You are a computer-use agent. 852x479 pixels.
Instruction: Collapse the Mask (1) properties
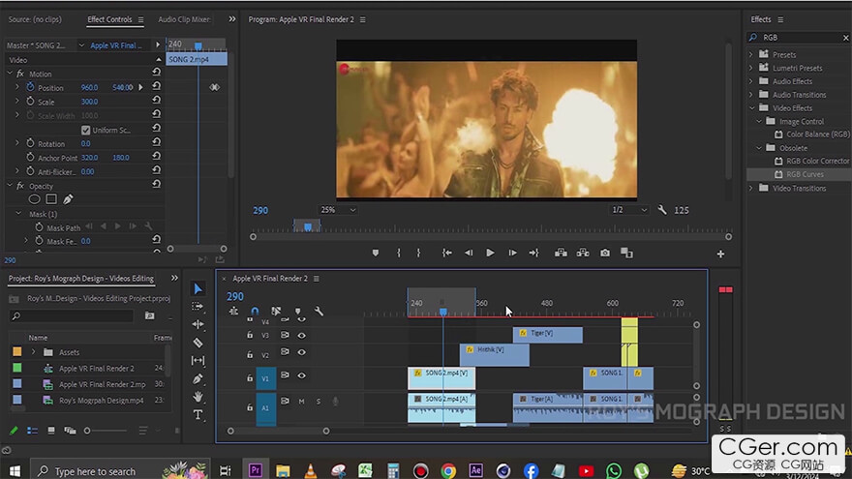point(18,214)
